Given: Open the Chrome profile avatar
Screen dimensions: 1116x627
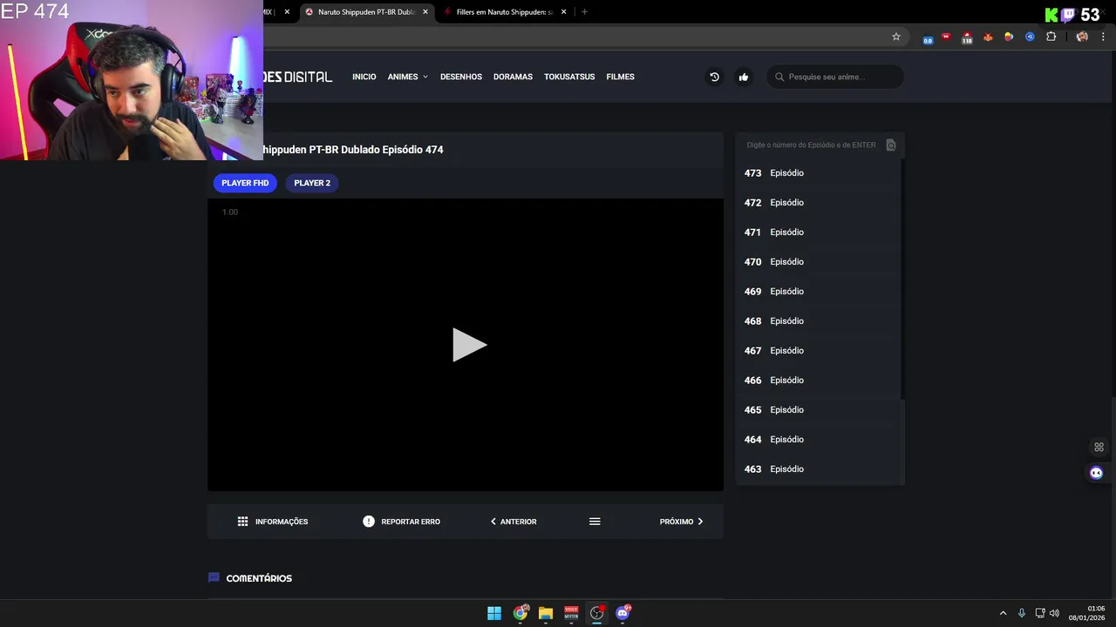Looking at the screenshot, I should 1082,37.
